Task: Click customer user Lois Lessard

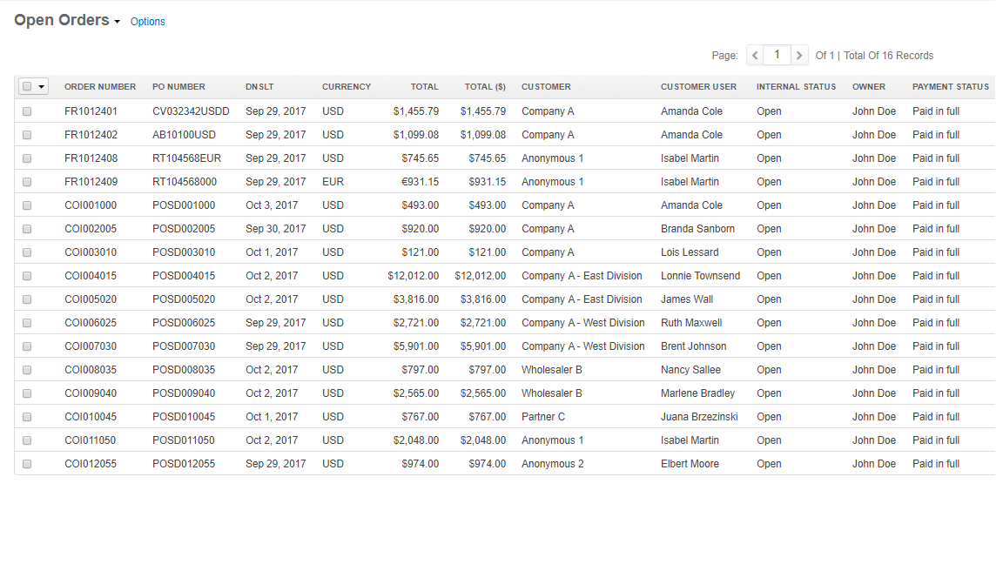Action: click(x=690, y=252)
